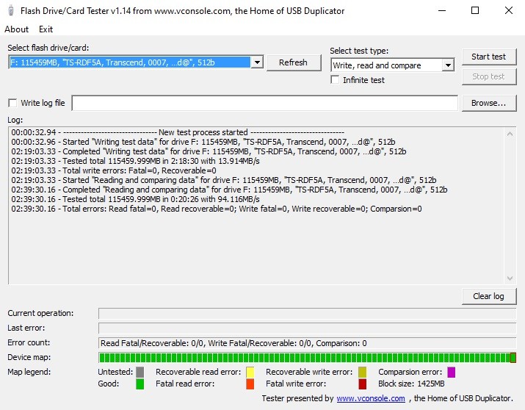The image size is (525, 410).
Task: Select the F: 115459MB Transcend drive entry
Action: (129, 62)
